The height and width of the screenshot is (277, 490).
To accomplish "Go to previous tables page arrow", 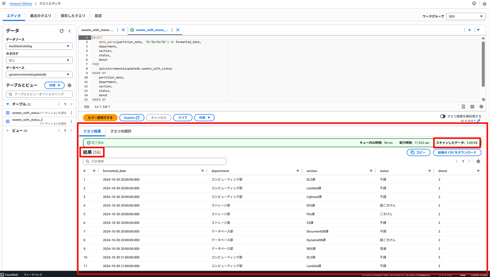I will tap(59, 104).
